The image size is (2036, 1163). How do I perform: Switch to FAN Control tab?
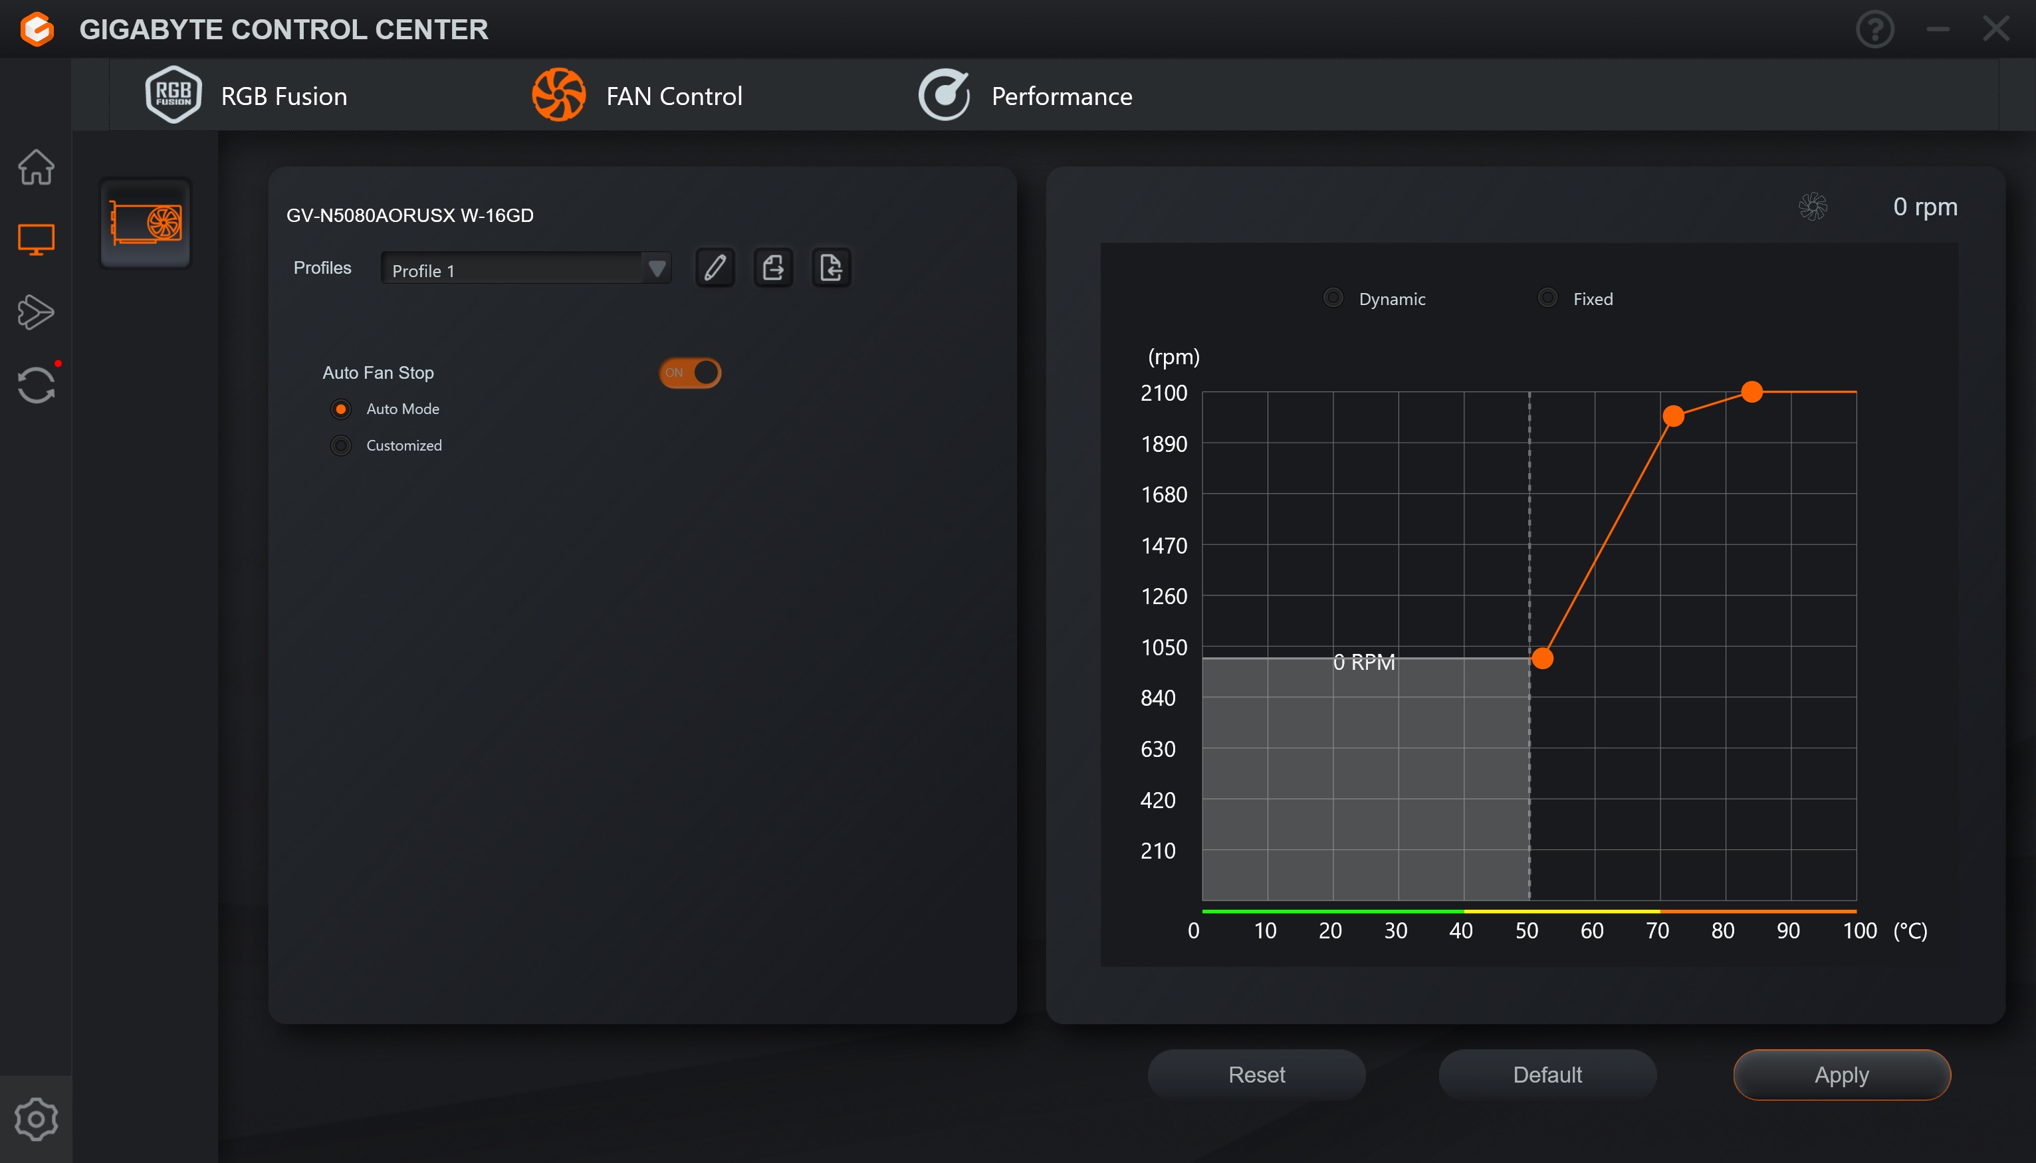pyautogui.click(x=637, y=96)
